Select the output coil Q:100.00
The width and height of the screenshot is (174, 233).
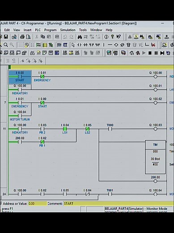[155, 77]
